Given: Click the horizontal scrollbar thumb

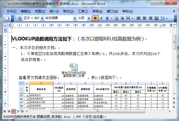Looking at the screenshot, I should pyautogui.click(x=98, y=111).
